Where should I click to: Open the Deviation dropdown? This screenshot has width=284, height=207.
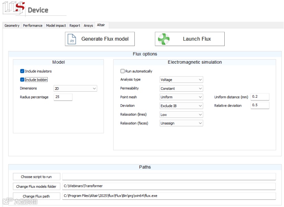pyautogui.click(x=181, y=106)
